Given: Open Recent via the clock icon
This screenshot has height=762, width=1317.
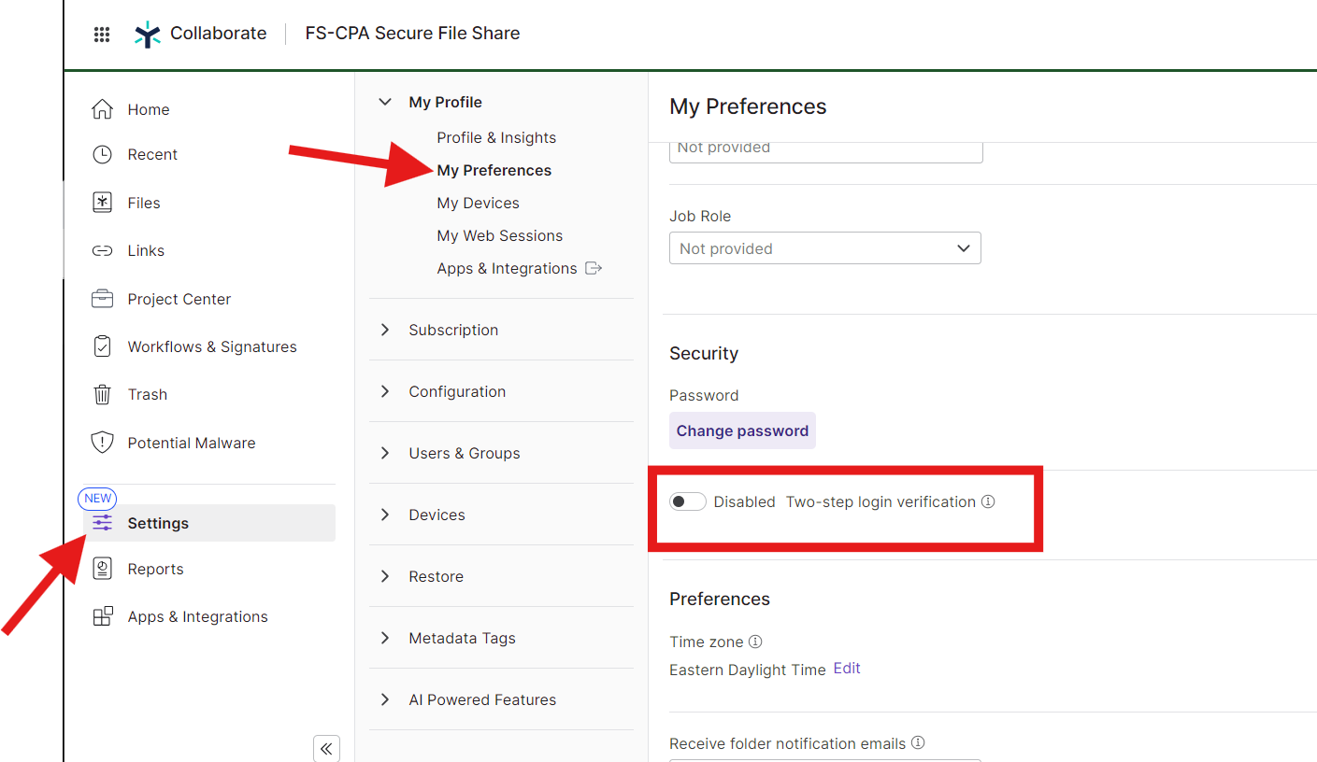Looking at the screenshot, I should point(102,154).
